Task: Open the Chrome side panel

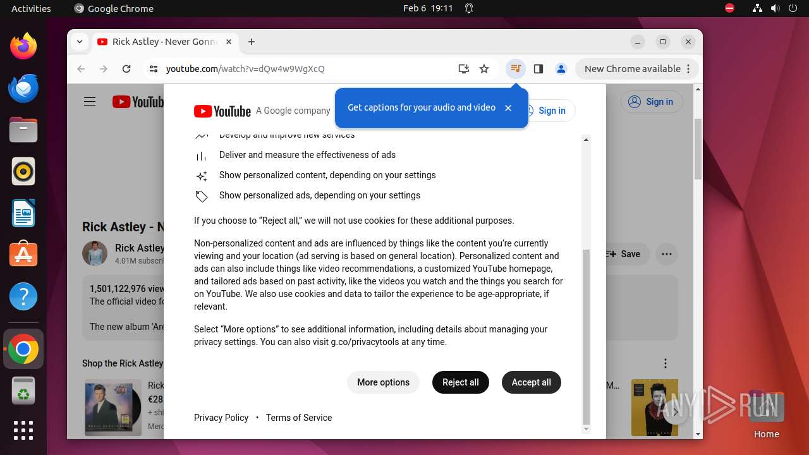Action: pos(538,69)
